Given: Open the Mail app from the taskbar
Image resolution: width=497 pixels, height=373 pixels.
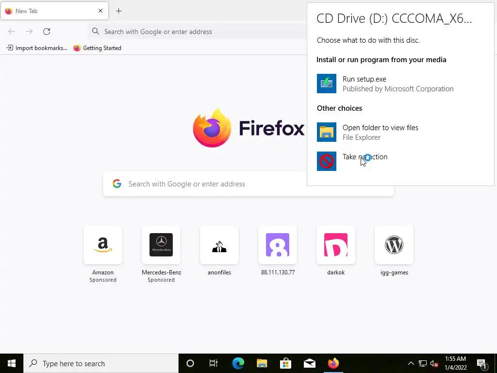Looking at the screenshot, I should tap(309, 363).
